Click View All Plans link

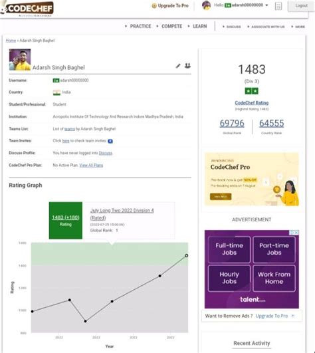point(91,166)
